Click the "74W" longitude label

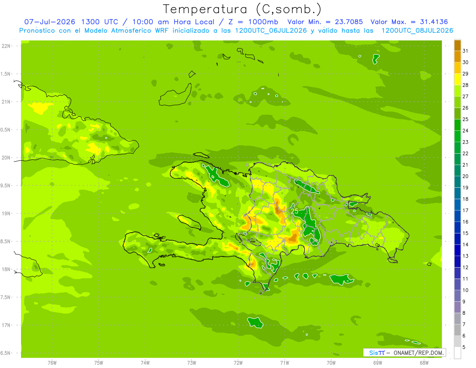(145, 363)
